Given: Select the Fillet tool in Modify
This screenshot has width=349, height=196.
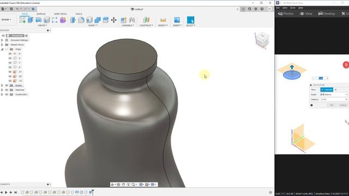Looking at the screenshot, I should click(x=81, y=20).
